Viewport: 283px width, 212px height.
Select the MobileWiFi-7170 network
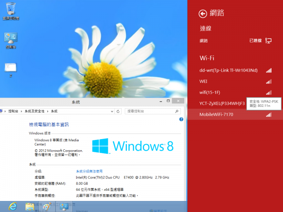tap(235, 114)
